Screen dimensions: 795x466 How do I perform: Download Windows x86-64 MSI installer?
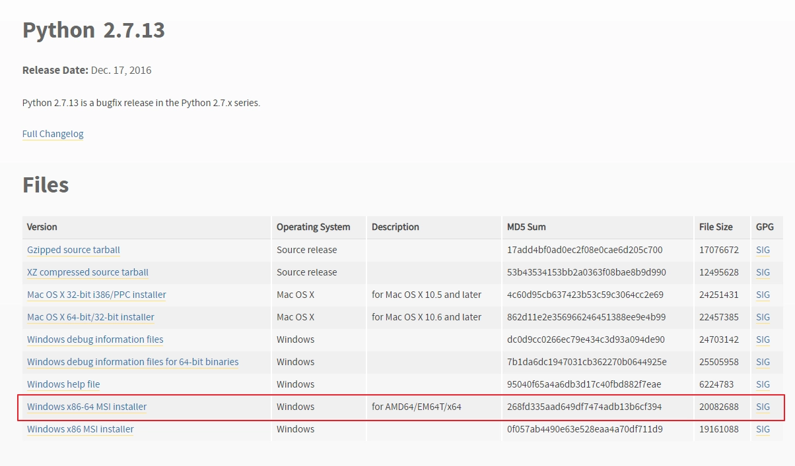[x=86, y=407]
